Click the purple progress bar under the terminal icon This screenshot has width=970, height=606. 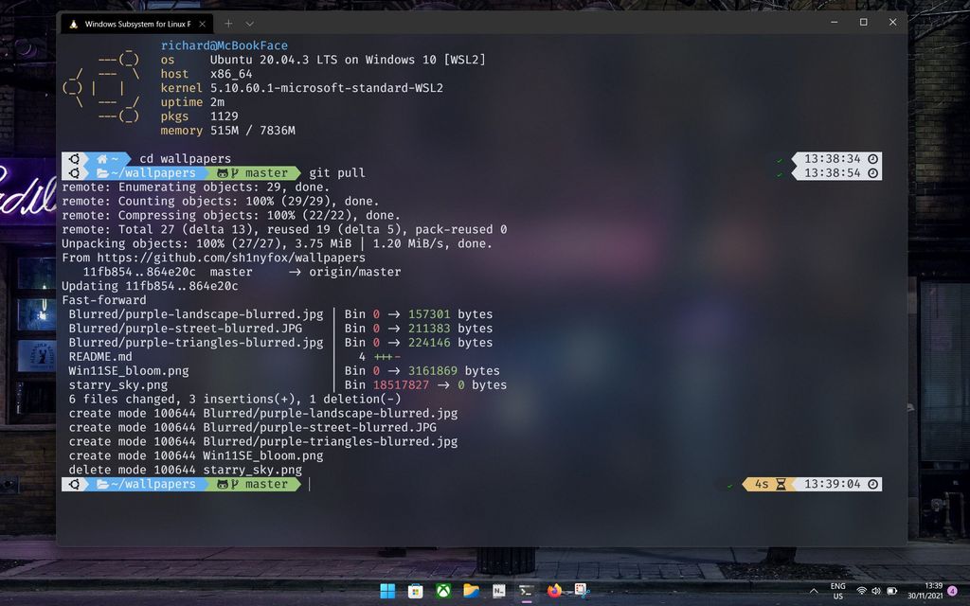tap(526, 600)
